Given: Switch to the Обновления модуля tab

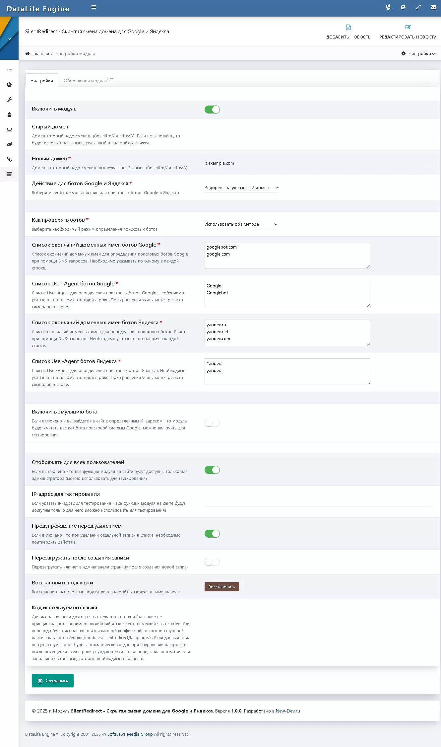Looking at the screenshot, I should pyautogui.click(x=85, y=81).
